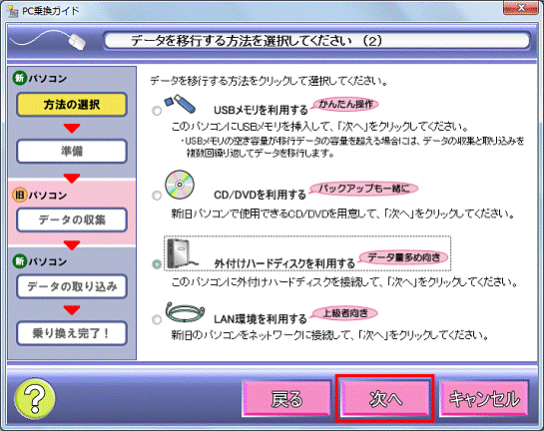Click the 乗り換え完了！ step box
544x431 pixels.
[x=72, y=333]
